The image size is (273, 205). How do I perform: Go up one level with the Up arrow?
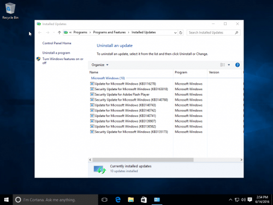coord(60,33)
